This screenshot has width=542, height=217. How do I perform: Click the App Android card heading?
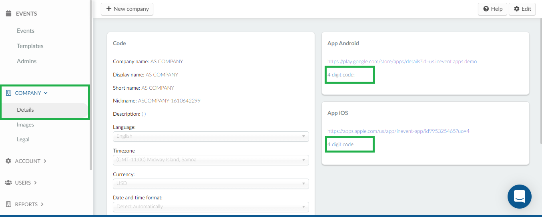click(x=343, y=43)
